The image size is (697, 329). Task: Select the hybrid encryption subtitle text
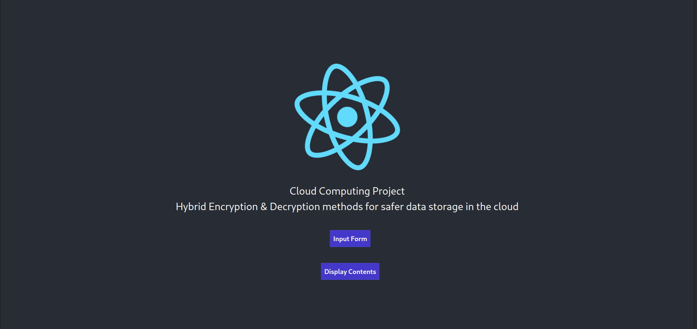[x=347, y=207]
